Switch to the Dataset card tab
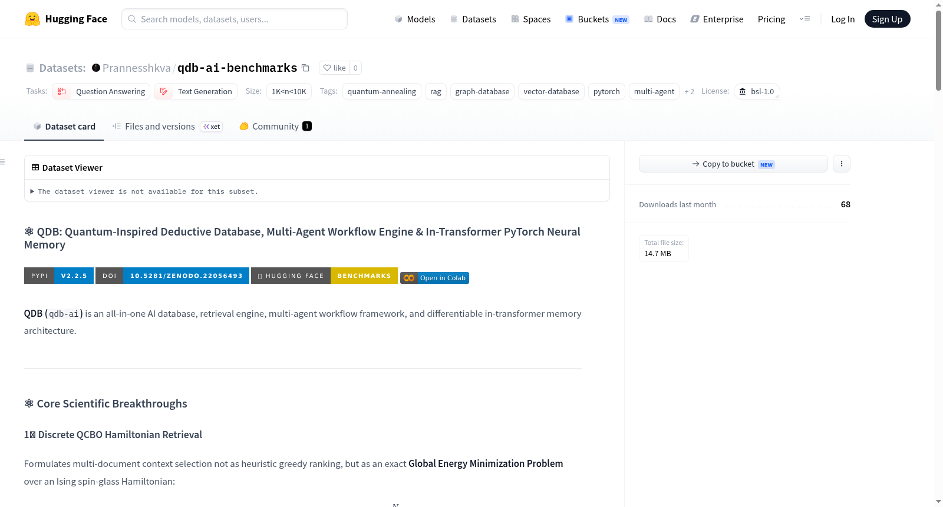Viewport: 943px width, 507px height. [x=64, y=127]
